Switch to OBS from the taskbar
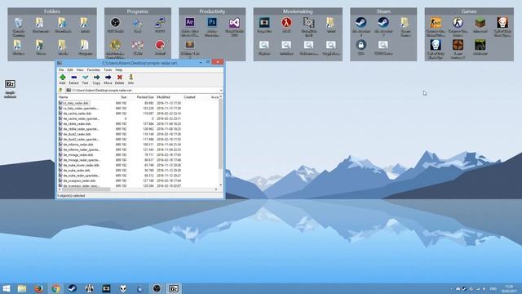The image size is (522, 294). 157,288
